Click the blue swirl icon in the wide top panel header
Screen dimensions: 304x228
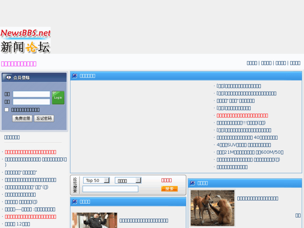pos(75,76)
